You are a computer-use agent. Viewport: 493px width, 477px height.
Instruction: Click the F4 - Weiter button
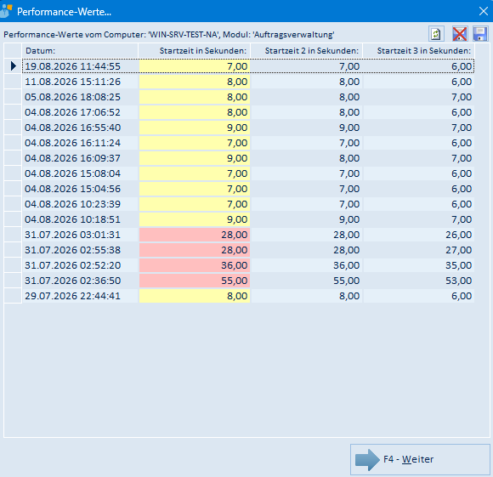[x=420, y=459]
